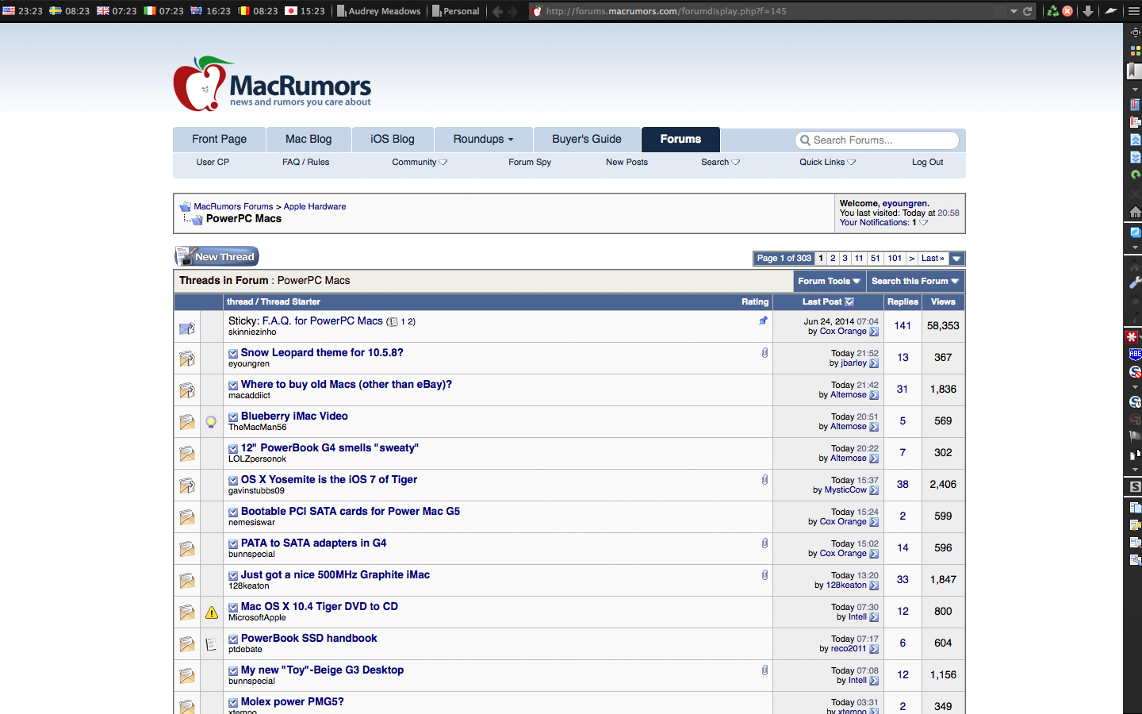Select the Mac Blog tab

click(308, 139)
